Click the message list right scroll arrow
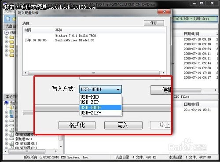The height and width of the screenshot is (162, 220). (163, 73)
